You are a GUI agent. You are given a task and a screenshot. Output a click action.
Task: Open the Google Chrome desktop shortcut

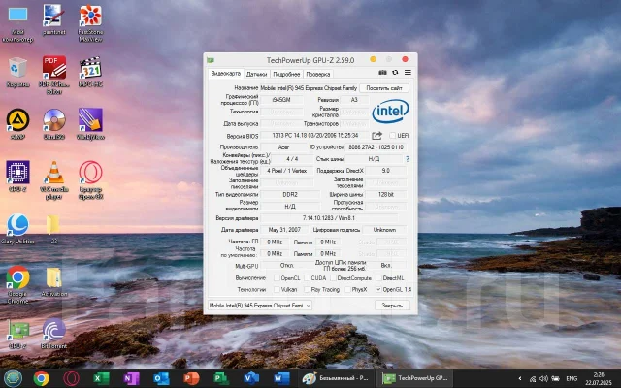pos(17,285)
